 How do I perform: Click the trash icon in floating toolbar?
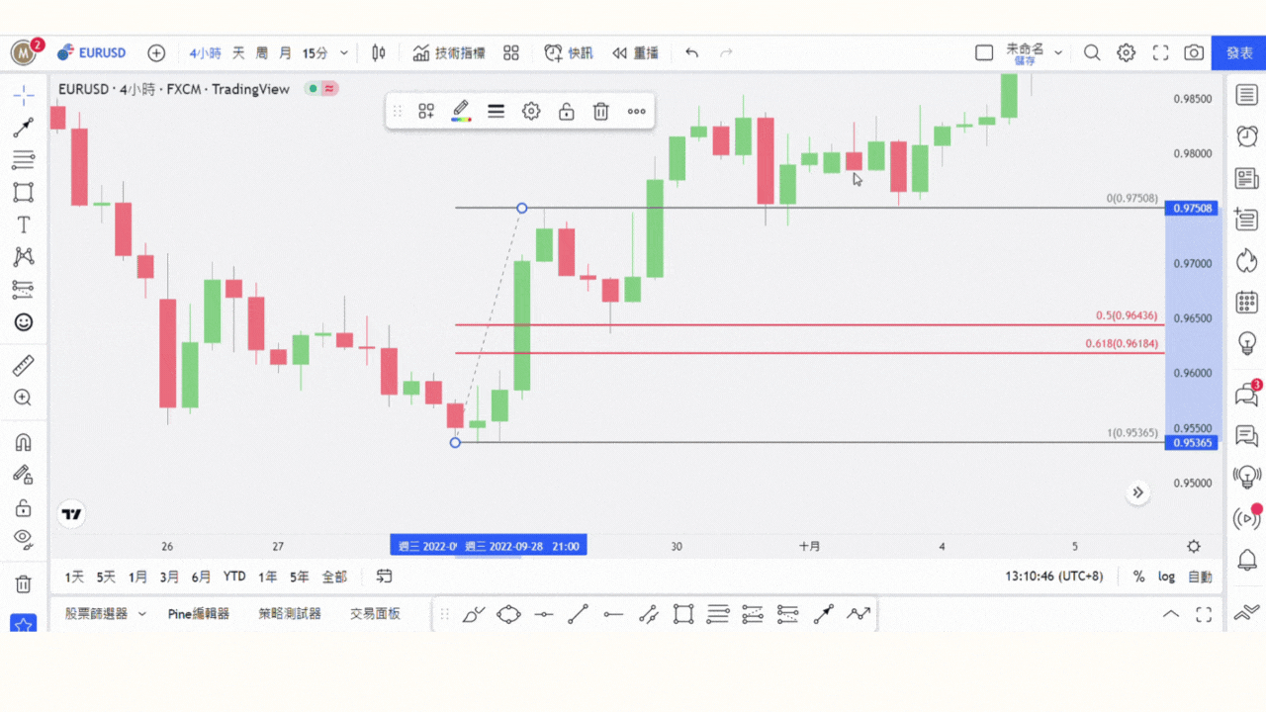pyautogui.click(x=600, y=112)
